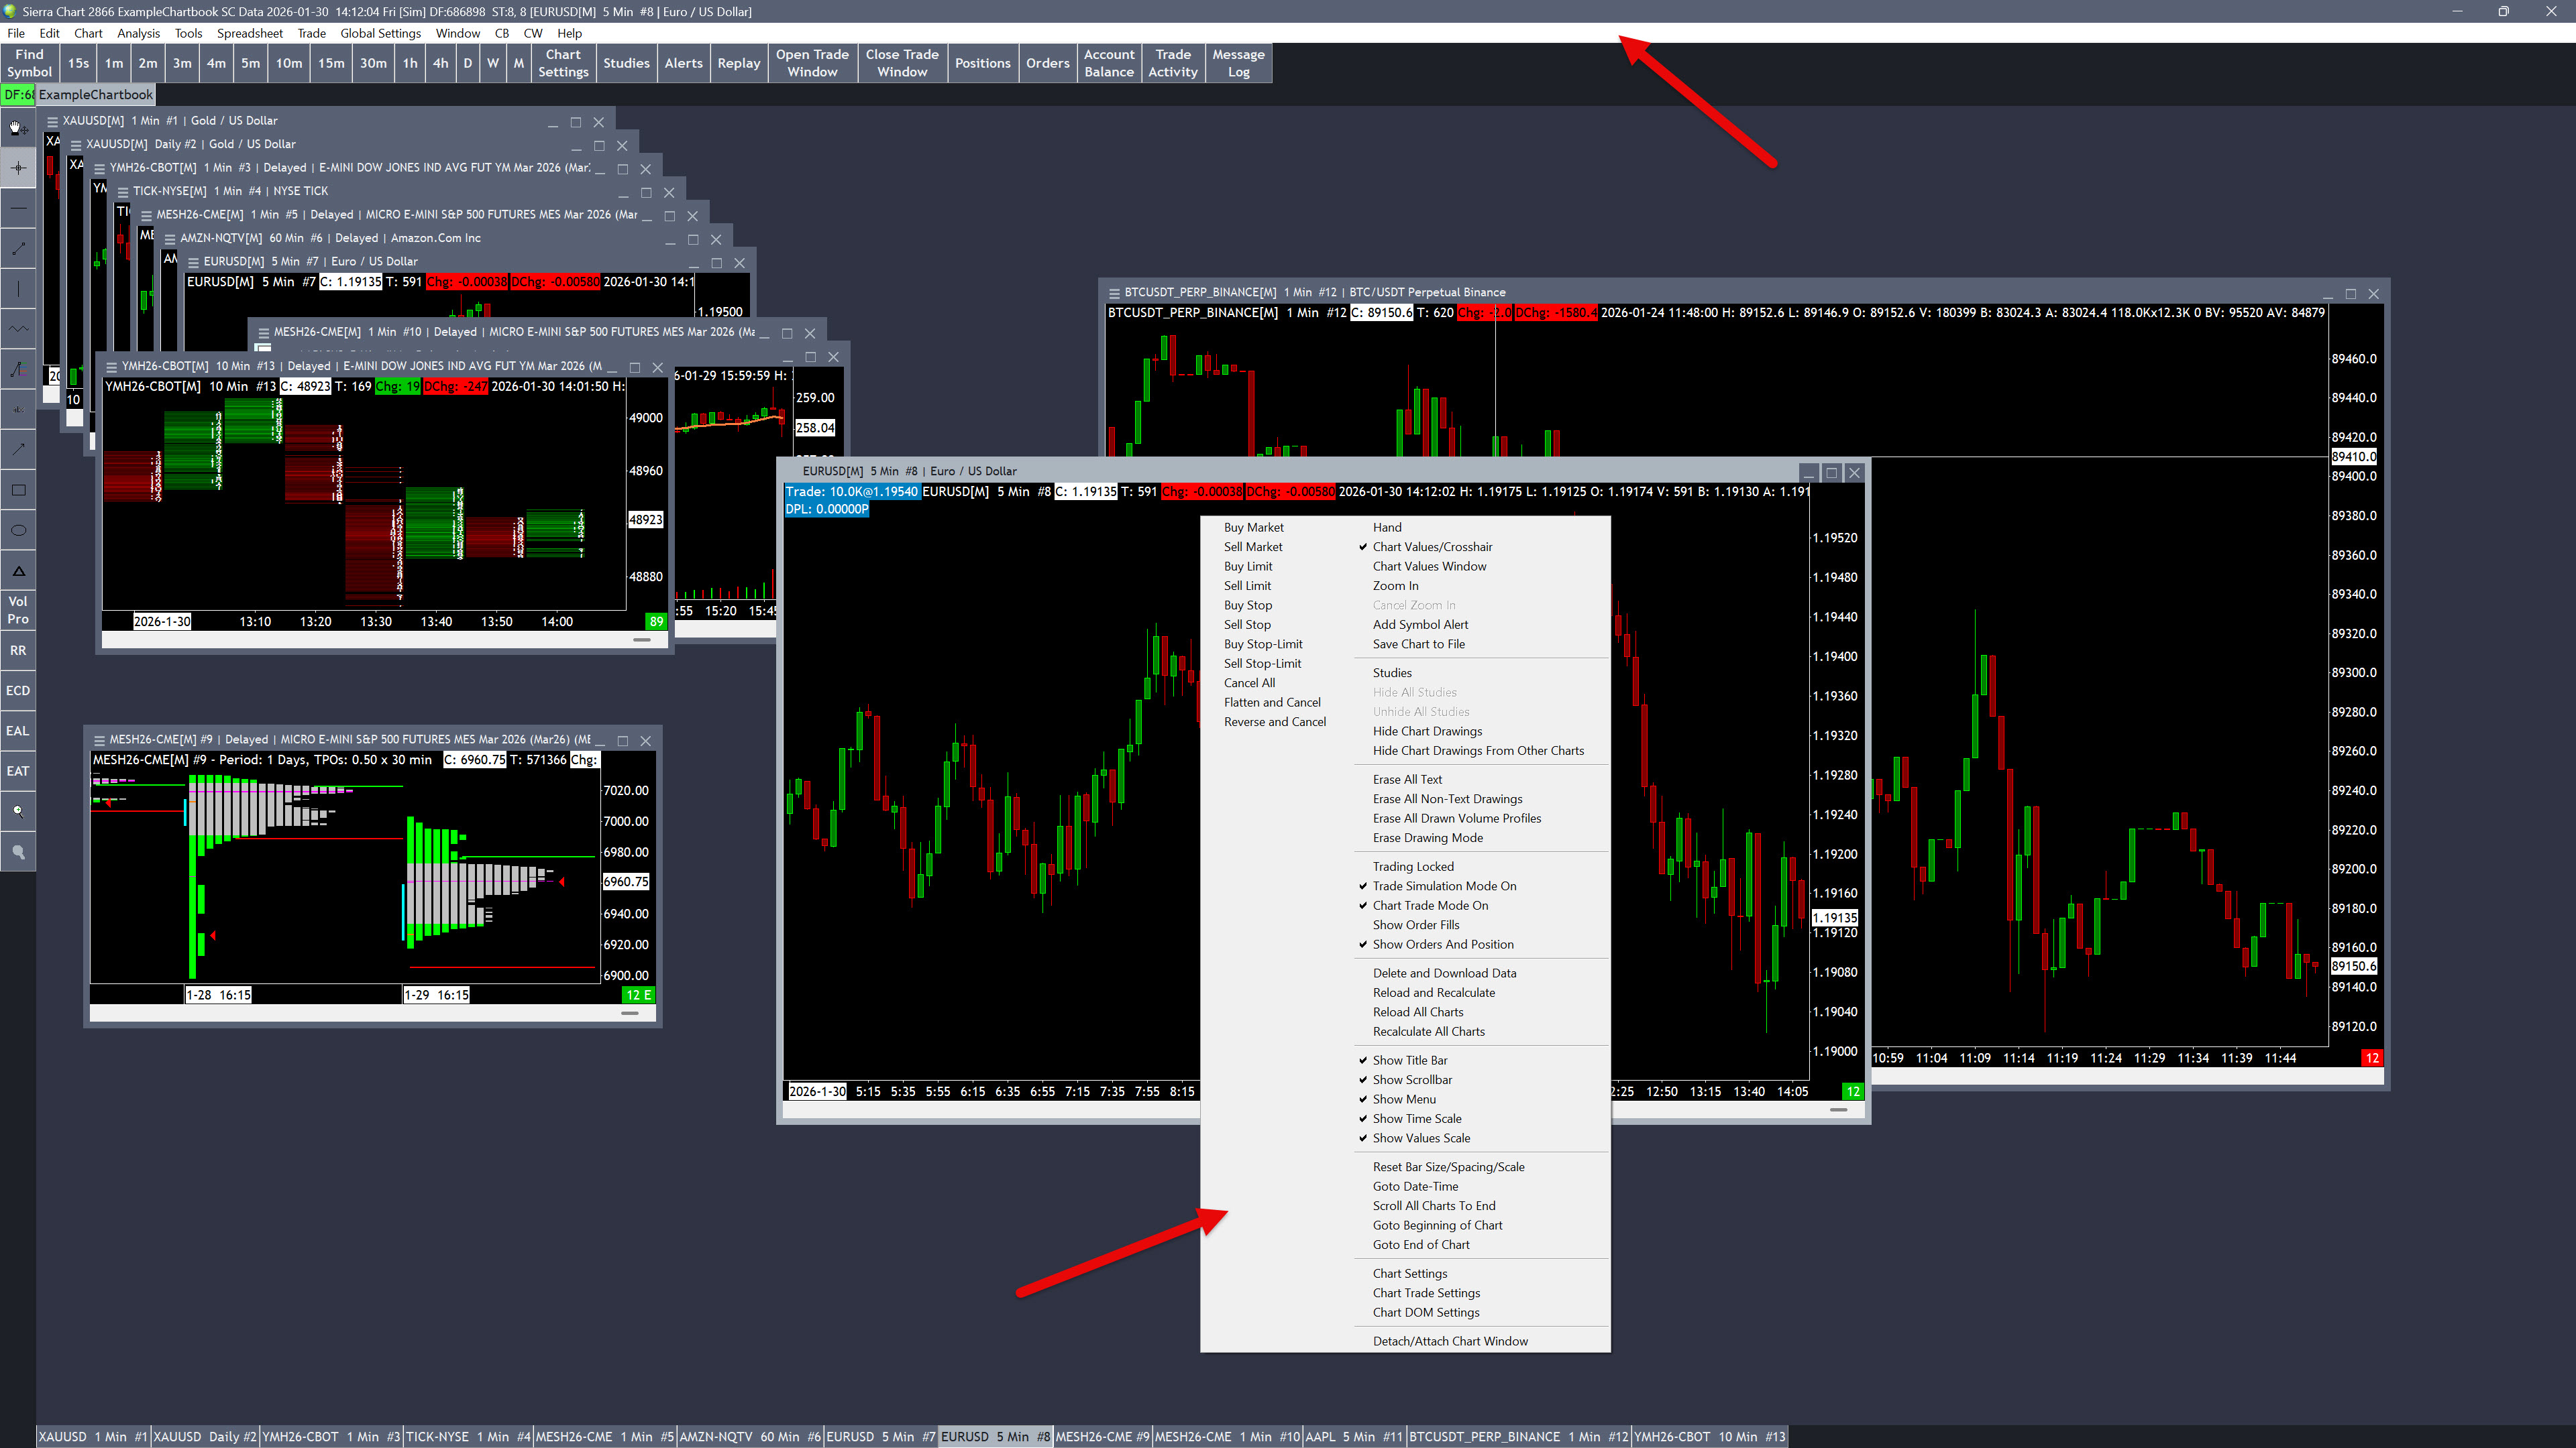Select the rectangle drawing tool
Screen dimensions: 2576x1448
pos(18,489)
